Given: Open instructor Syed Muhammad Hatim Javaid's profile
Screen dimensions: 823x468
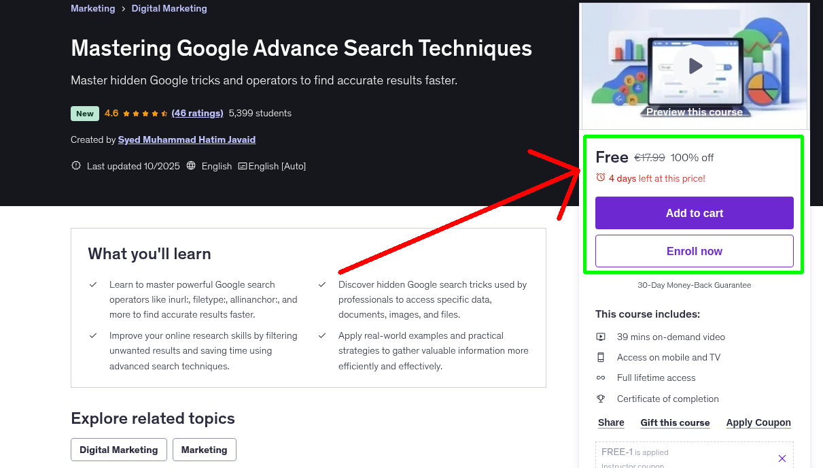Looking at the screenshot, I should point(187,139).
